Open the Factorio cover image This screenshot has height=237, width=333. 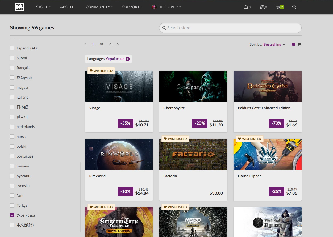click(x=193, y=154)
